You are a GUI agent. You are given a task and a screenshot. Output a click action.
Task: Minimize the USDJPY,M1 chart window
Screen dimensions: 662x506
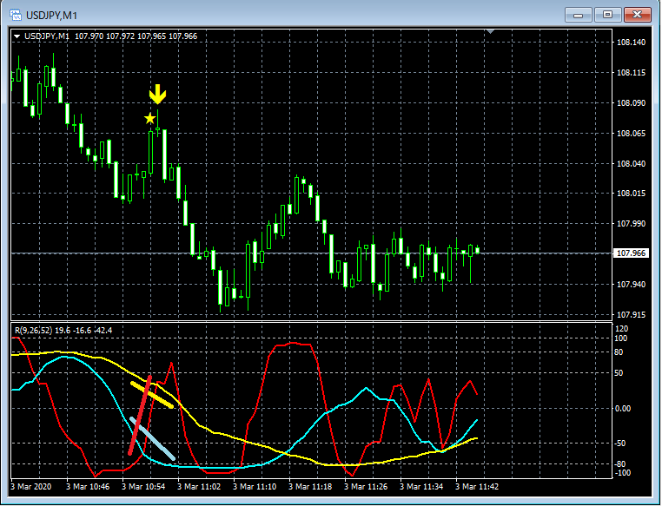[579, 15]
